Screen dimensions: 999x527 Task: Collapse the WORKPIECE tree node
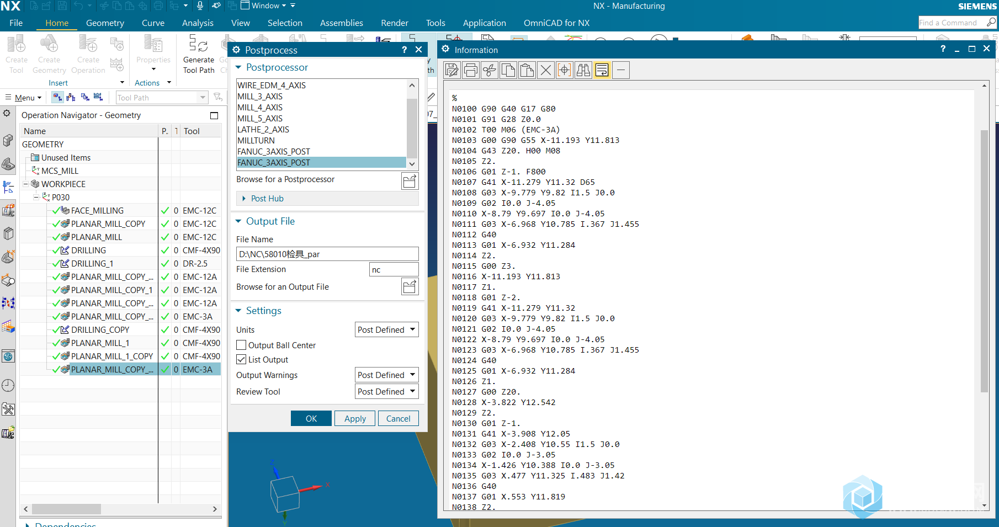click(x=25, y=184)
